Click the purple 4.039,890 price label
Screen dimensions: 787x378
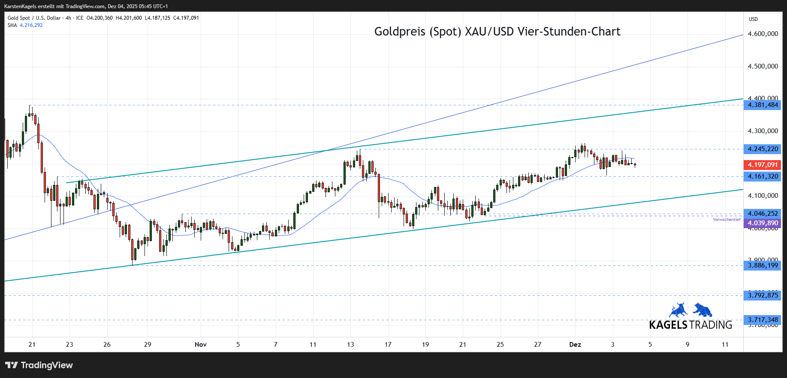click(762, 223)
